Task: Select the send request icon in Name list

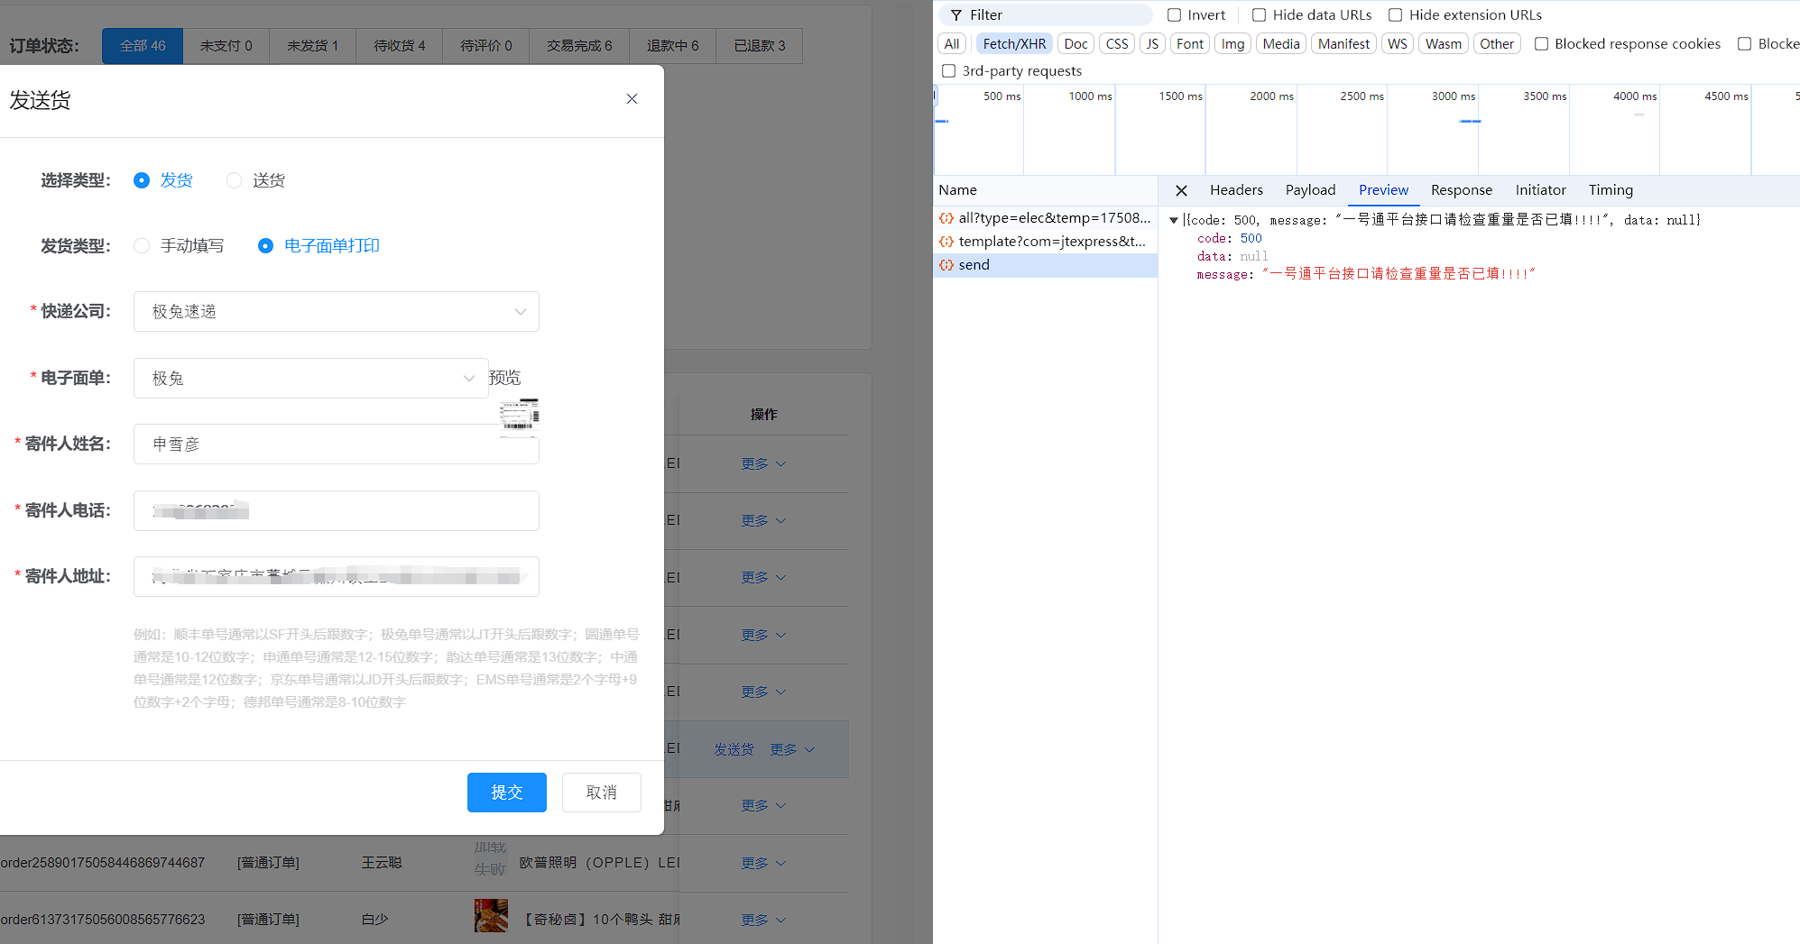Action: coord(946,265)
